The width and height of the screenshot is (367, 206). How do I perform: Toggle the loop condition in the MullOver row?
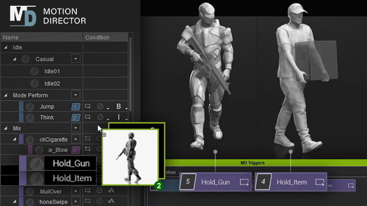click(88, 191)
